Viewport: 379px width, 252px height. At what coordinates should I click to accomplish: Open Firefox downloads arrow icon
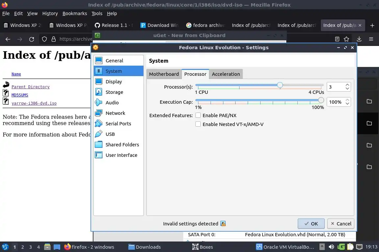359,39
